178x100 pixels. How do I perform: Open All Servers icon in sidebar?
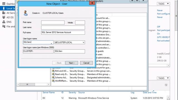pyautogui.click(x=4, y=13)
